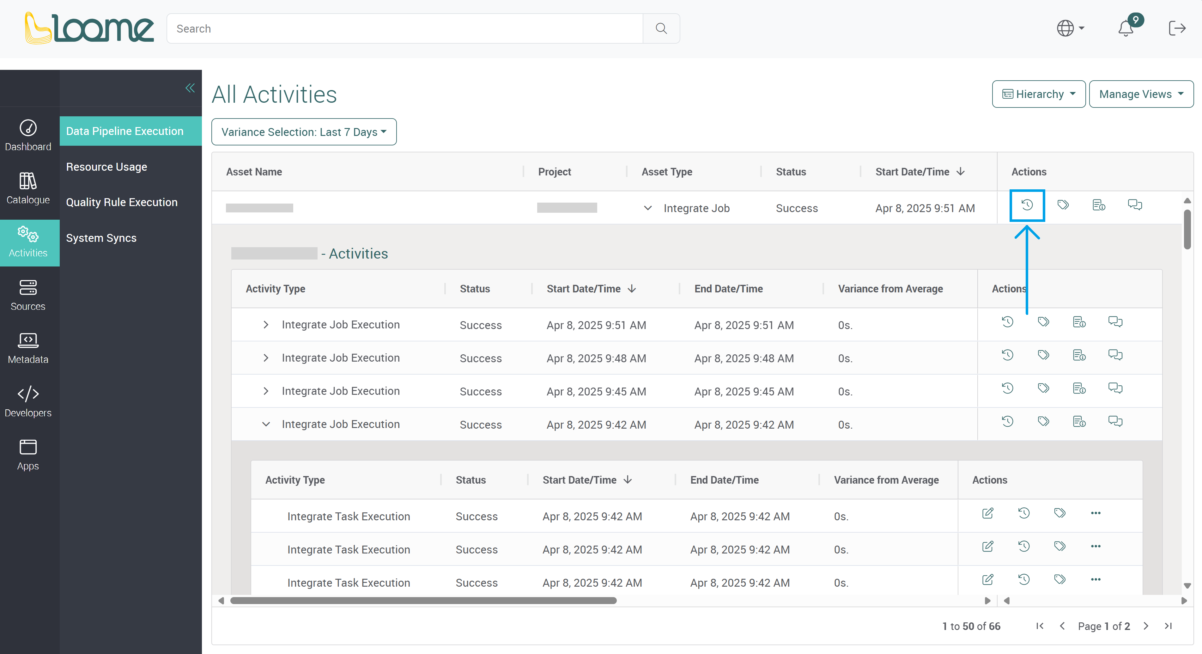Collapse the Integrate Job row chevron

pos(648,208)
